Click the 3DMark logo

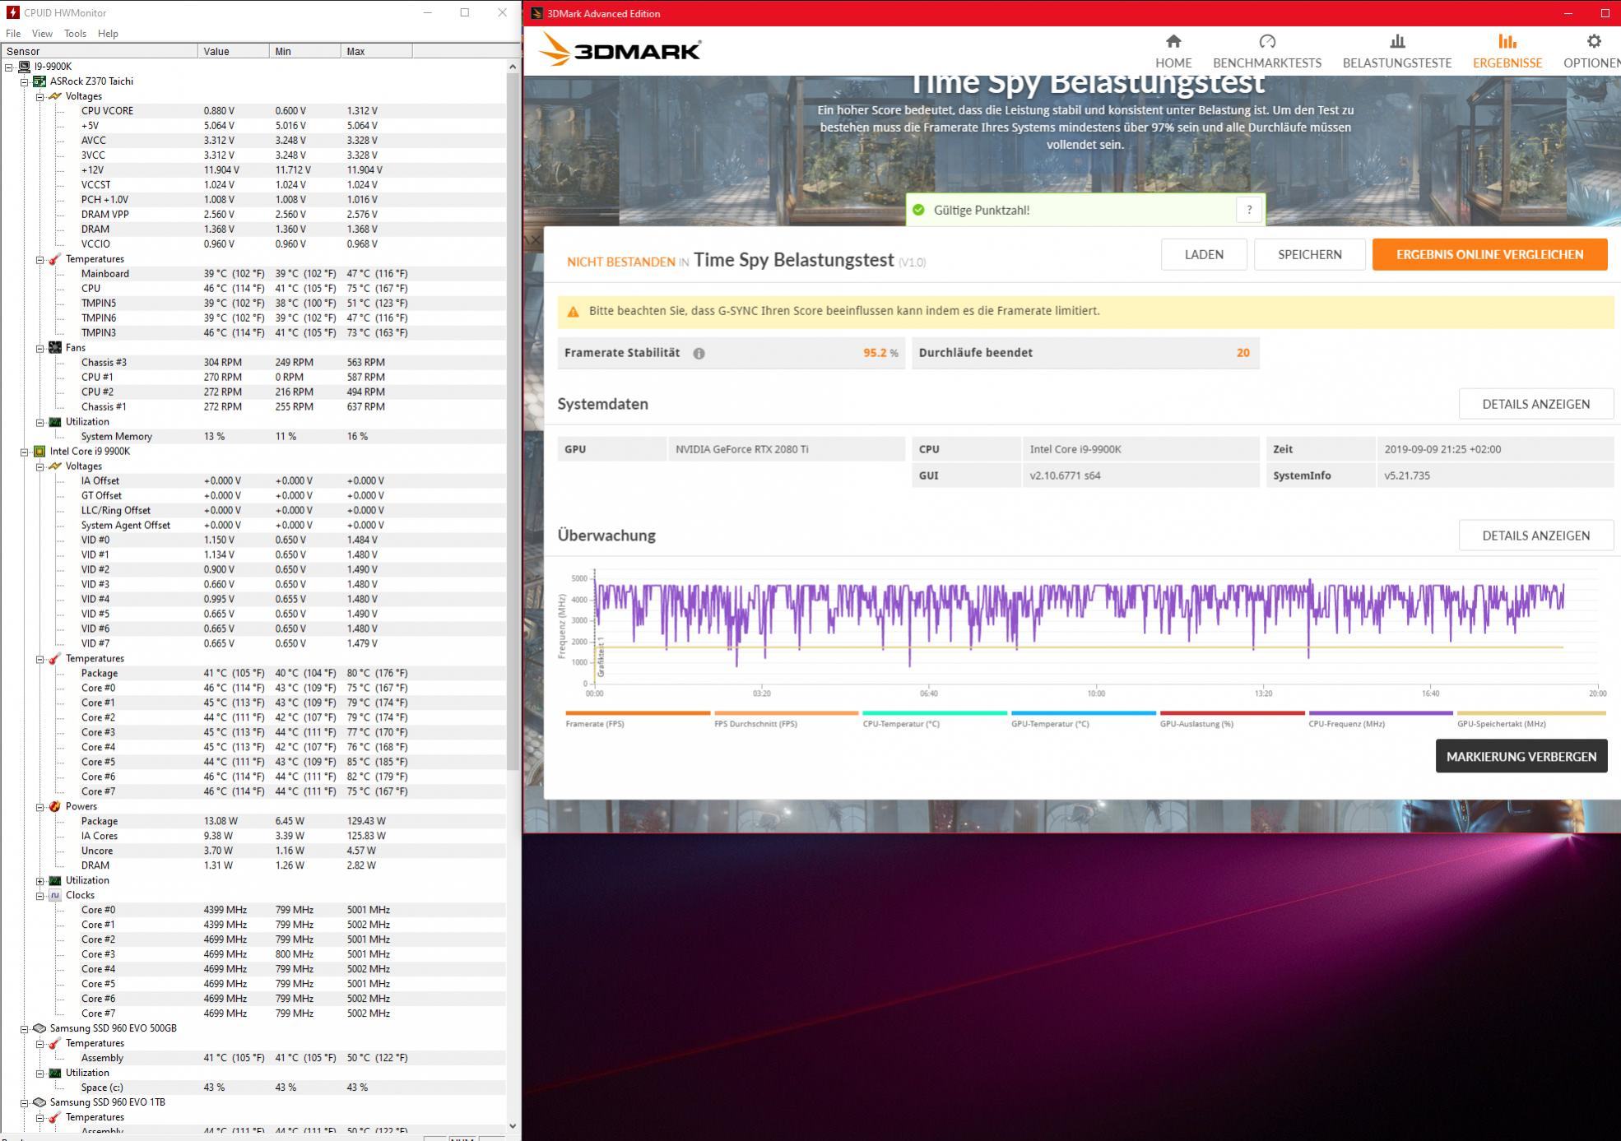(x=620, y=50)
